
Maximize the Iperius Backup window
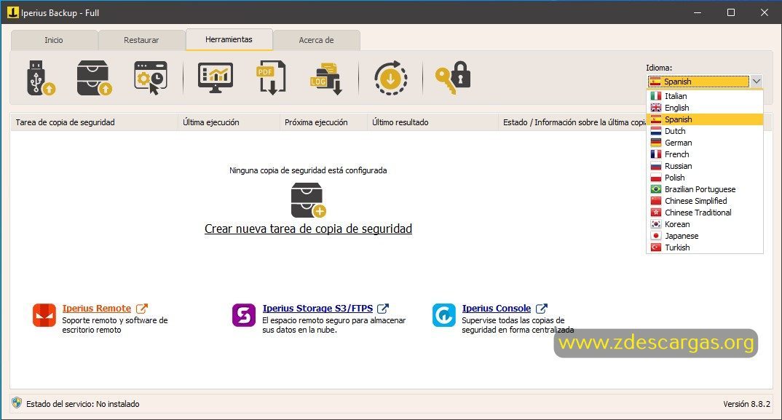click(731, 12)
